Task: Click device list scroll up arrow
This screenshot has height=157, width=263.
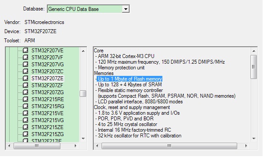Action: coord(83,51)
